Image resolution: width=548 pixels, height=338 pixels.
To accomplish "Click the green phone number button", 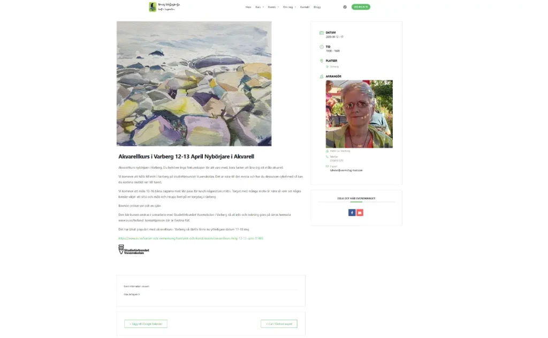I will [x=361, y=7].
